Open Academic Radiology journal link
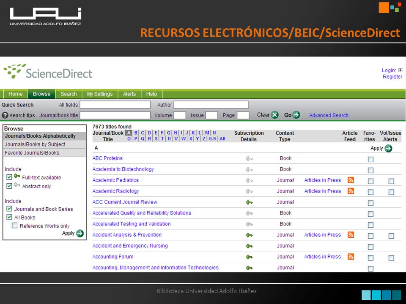 [x=116, y=191]
